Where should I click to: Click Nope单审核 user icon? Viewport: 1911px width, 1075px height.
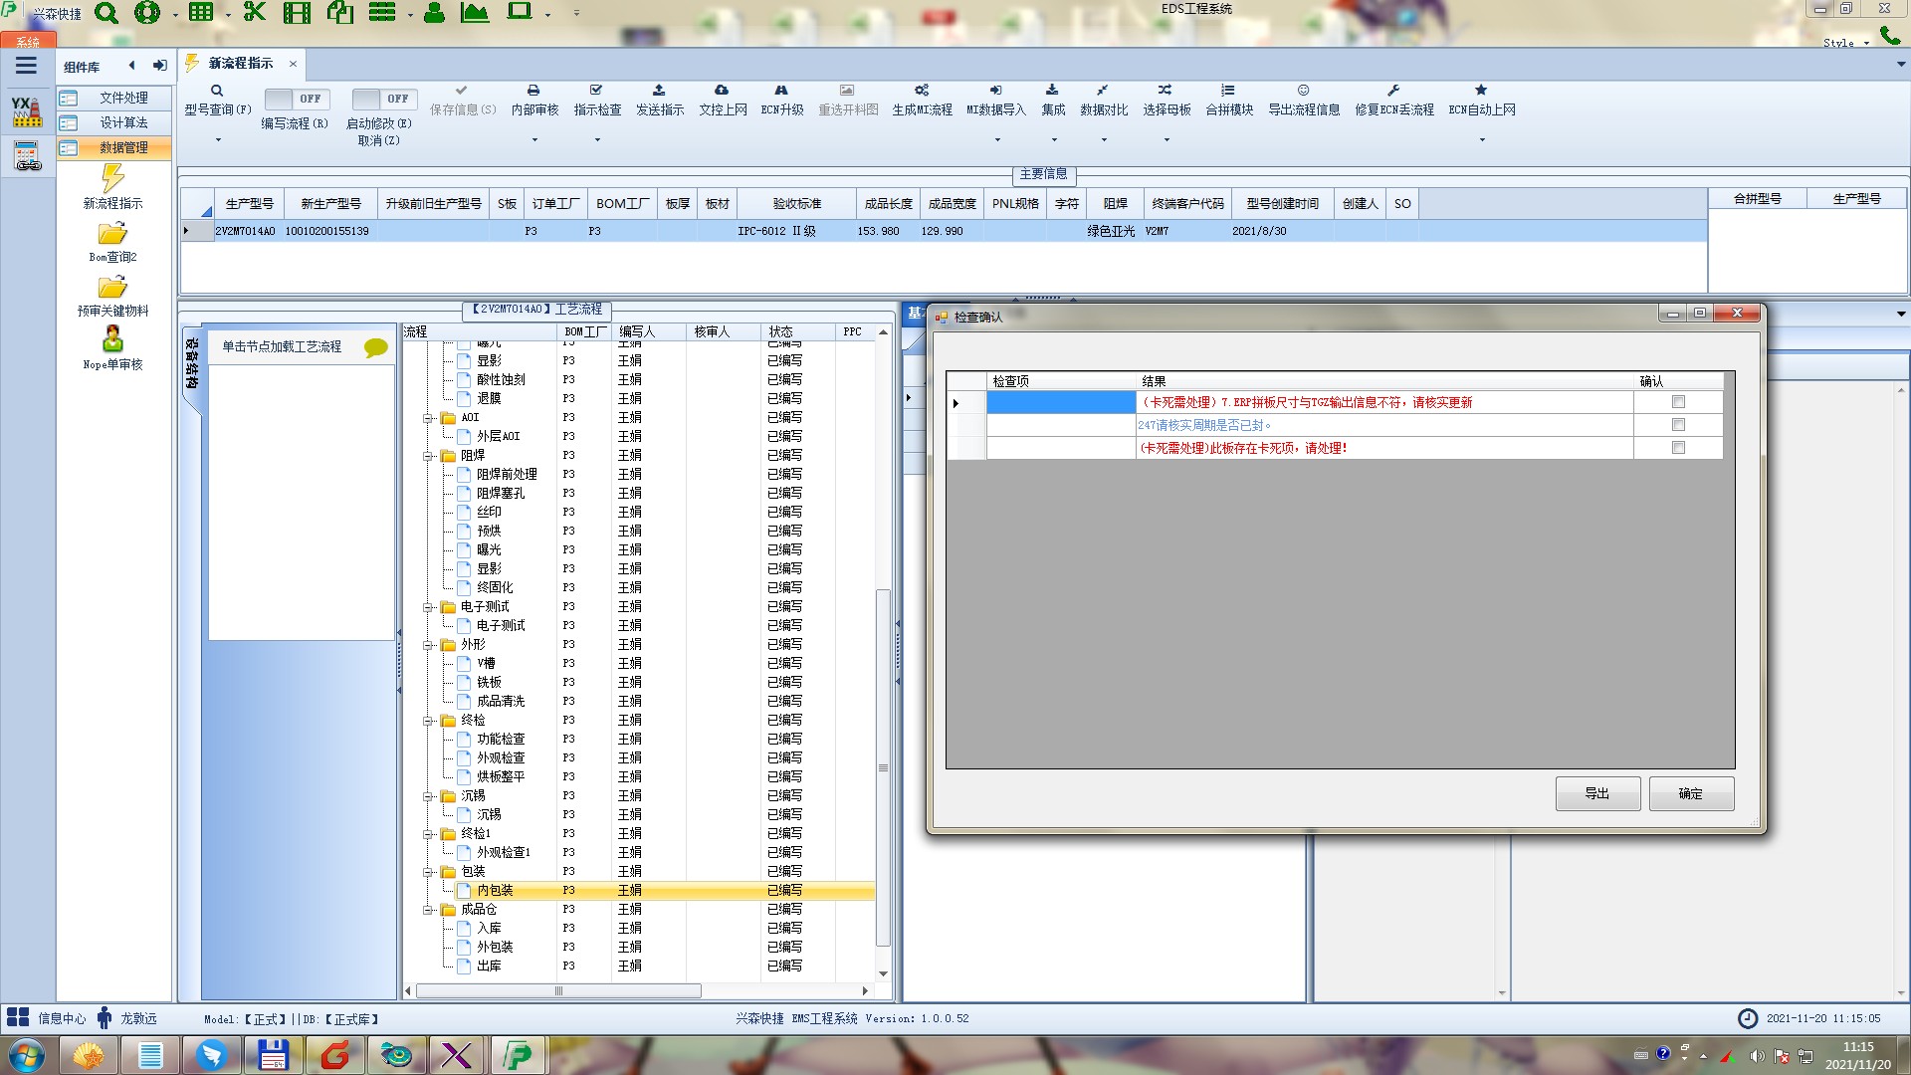coord(112,340)
